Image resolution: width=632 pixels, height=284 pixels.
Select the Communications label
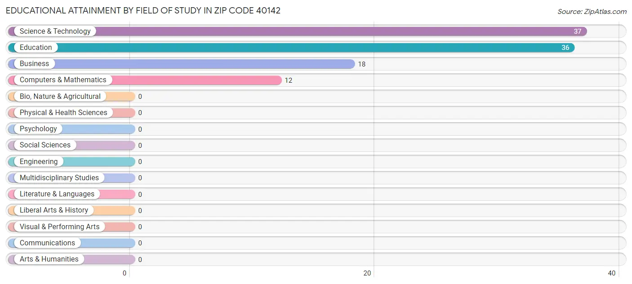(47, 243)
